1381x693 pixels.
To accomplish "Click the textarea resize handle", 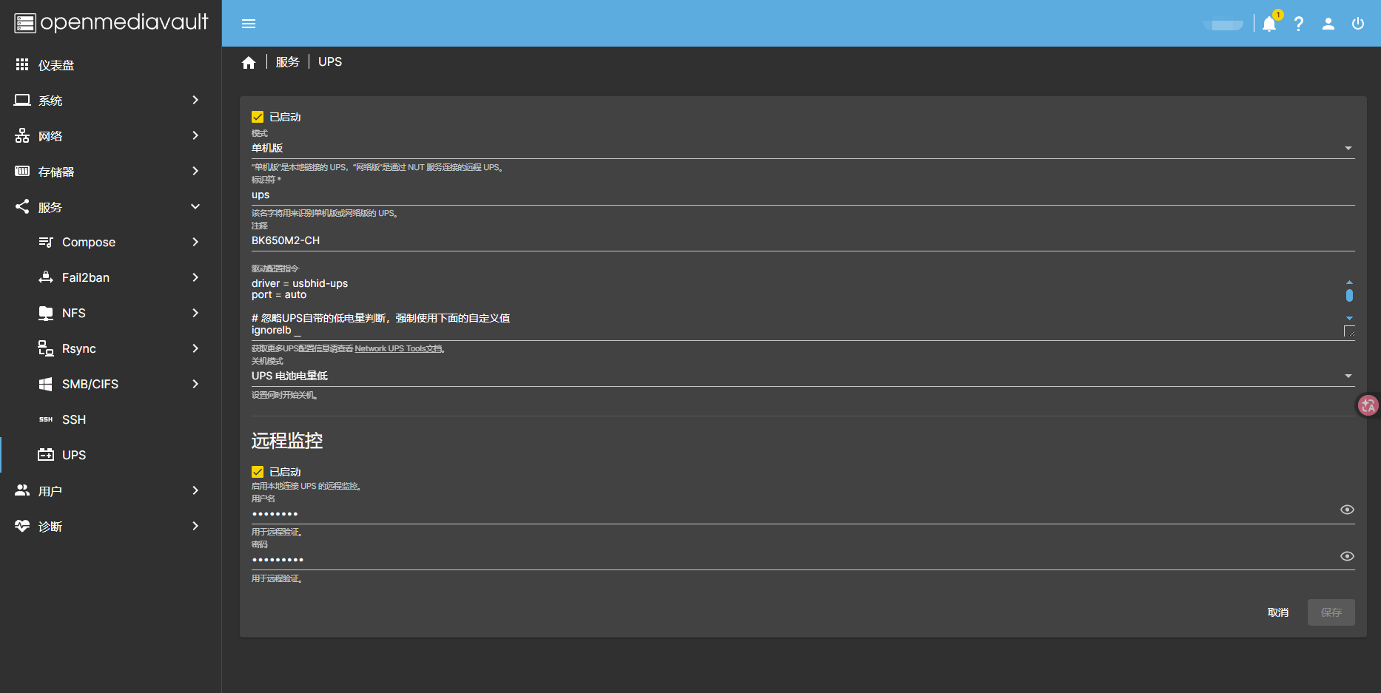I will pos(1349,331).
